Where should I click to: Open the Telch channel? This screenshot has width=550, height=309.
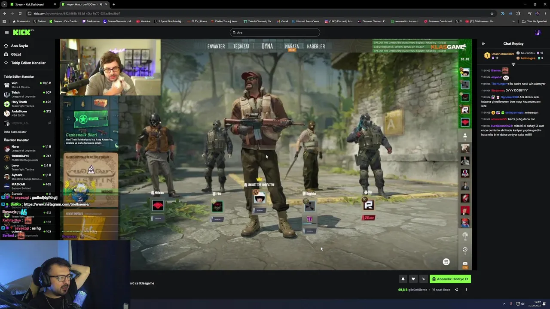[x=27, y=94]
